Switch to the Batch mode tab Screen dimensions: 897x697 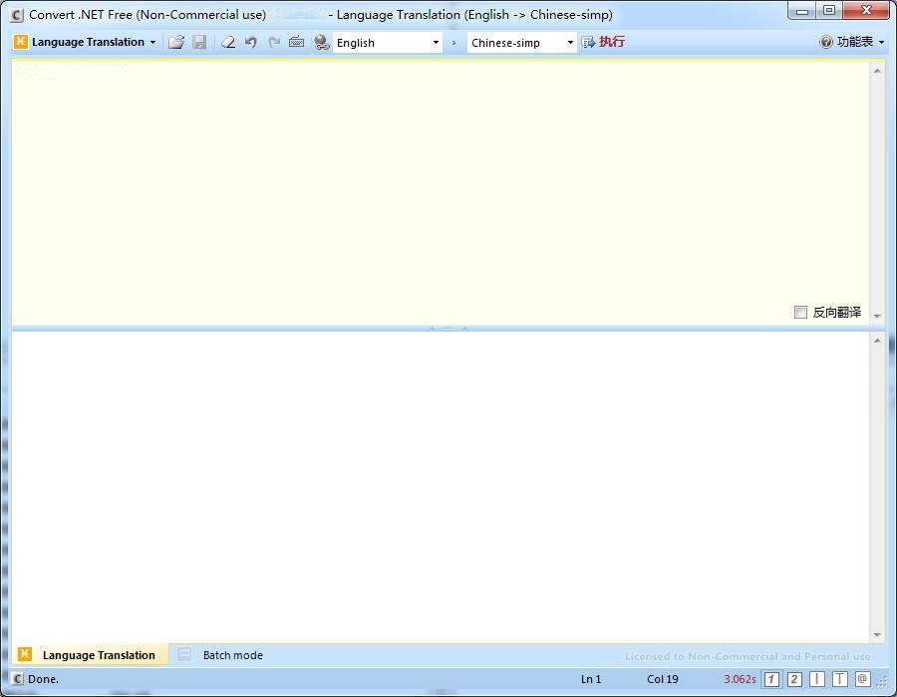[x=232, y=655]
